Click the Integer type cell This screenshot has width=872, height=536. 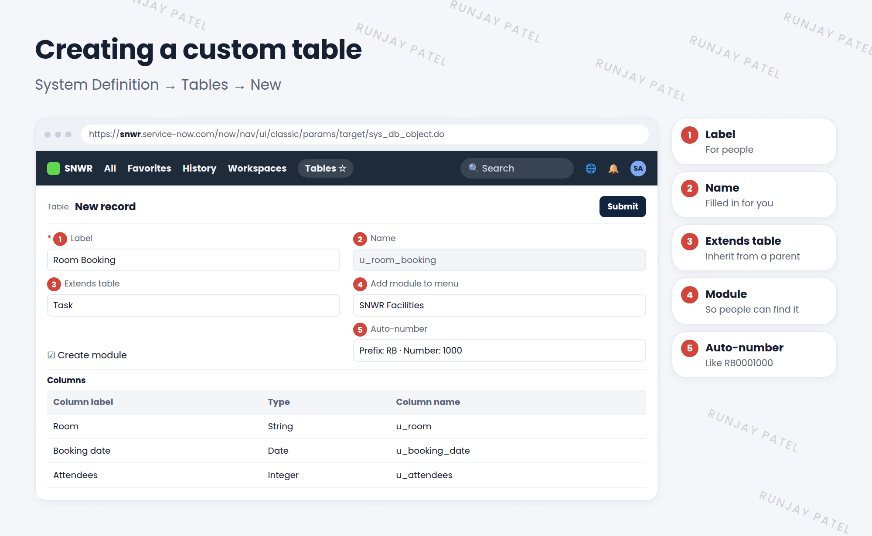pos(283,475)
